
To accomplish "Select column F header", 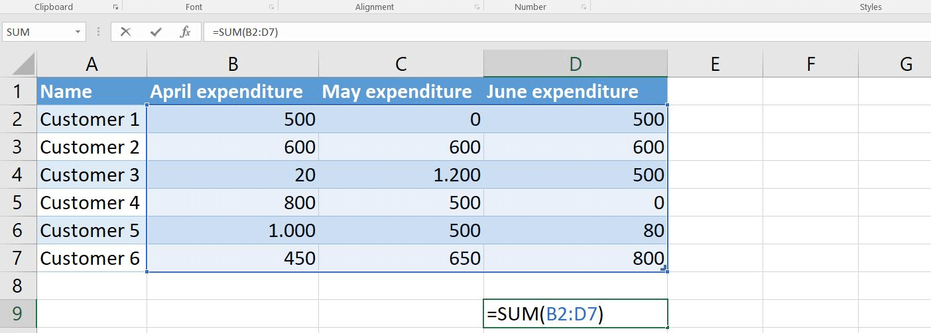I will [x=810, y=64].
